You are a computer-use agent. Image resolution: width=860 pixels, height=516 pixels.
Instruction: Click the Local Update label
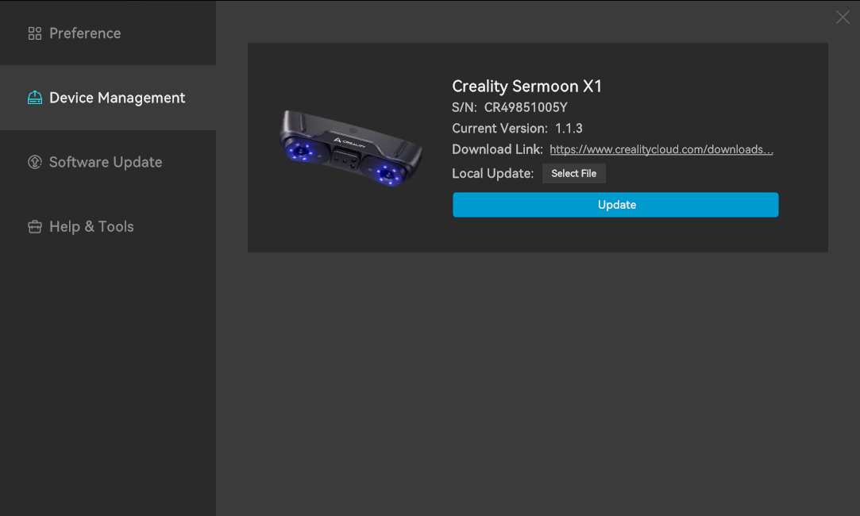tap(492, 173)
